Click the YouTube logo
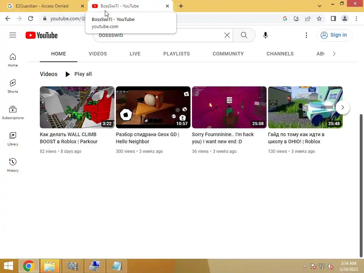364x273 pixels. [x=42, y=35]
